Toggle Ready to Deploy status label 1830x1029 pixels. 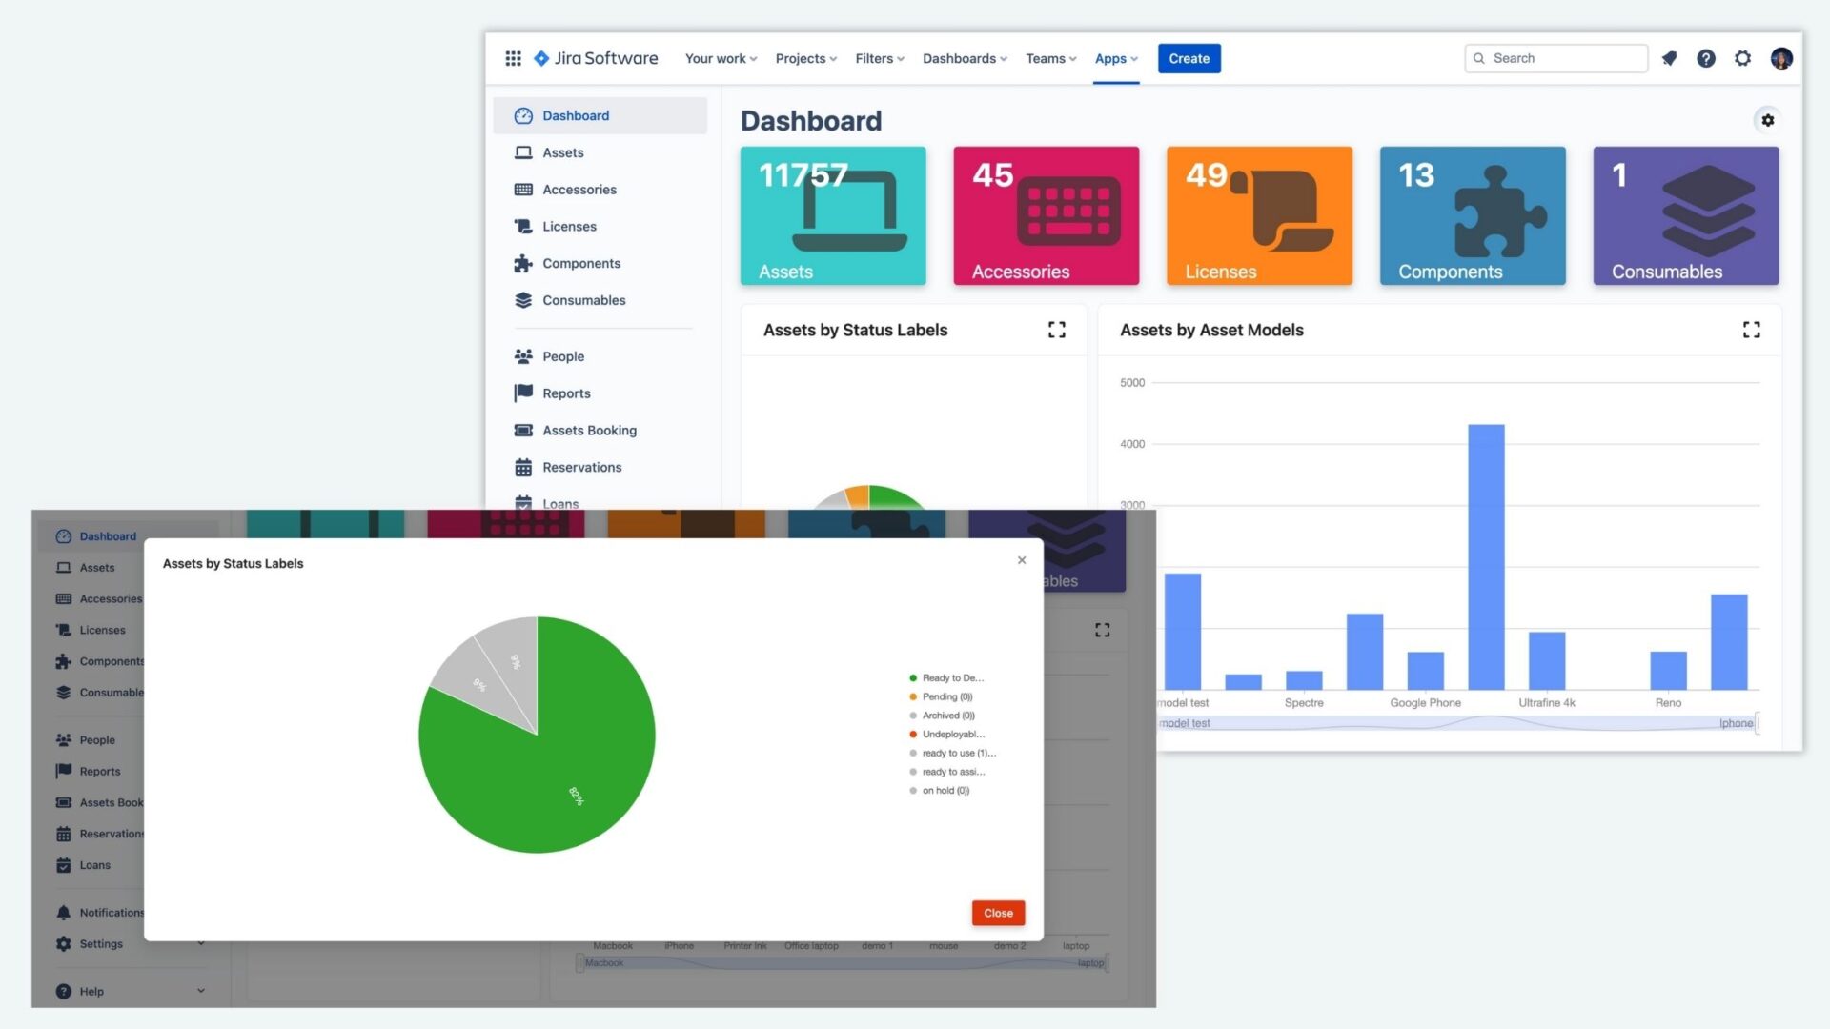(x=949, y=677)
